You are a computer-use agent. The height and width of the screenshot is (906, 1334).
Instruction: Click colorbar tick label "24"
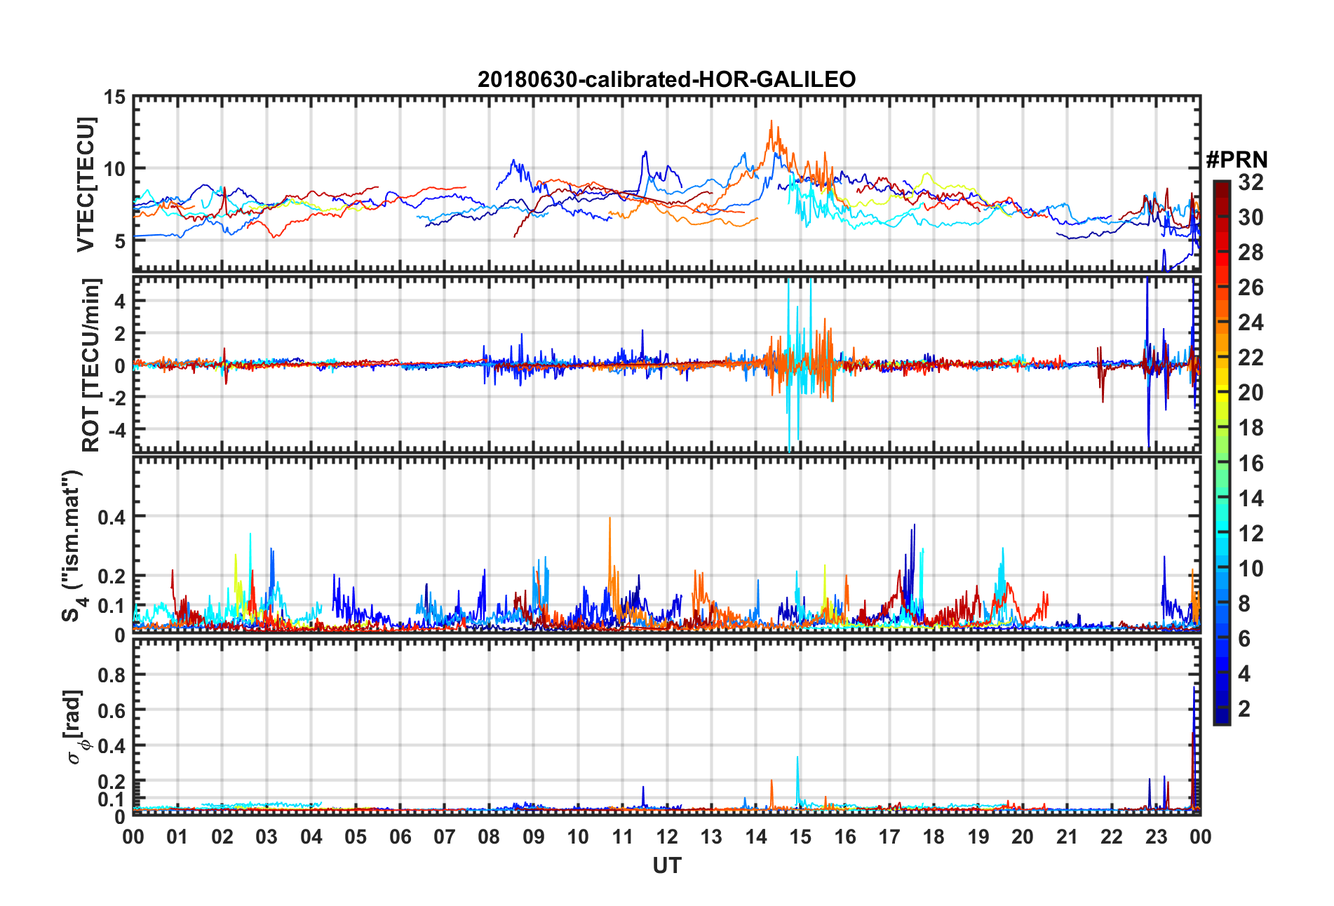click(x=1251, y=323)
